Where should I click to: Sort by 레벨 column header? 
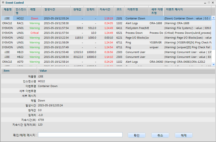(35, 11)
